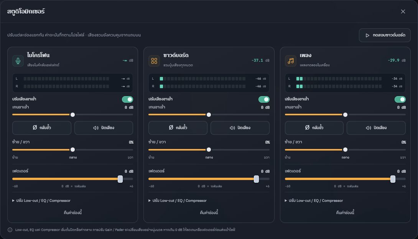Viewport: 418px width, 239px height.
Task: Invert phase (กลับขั้ว) on the ไมโครโฟน channel
Action: click(x=42, y=128)
